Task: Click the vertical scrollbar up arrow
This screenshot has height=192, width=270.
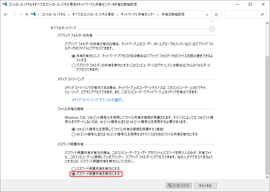Action: pyautogui.click(x=267, y=23)
